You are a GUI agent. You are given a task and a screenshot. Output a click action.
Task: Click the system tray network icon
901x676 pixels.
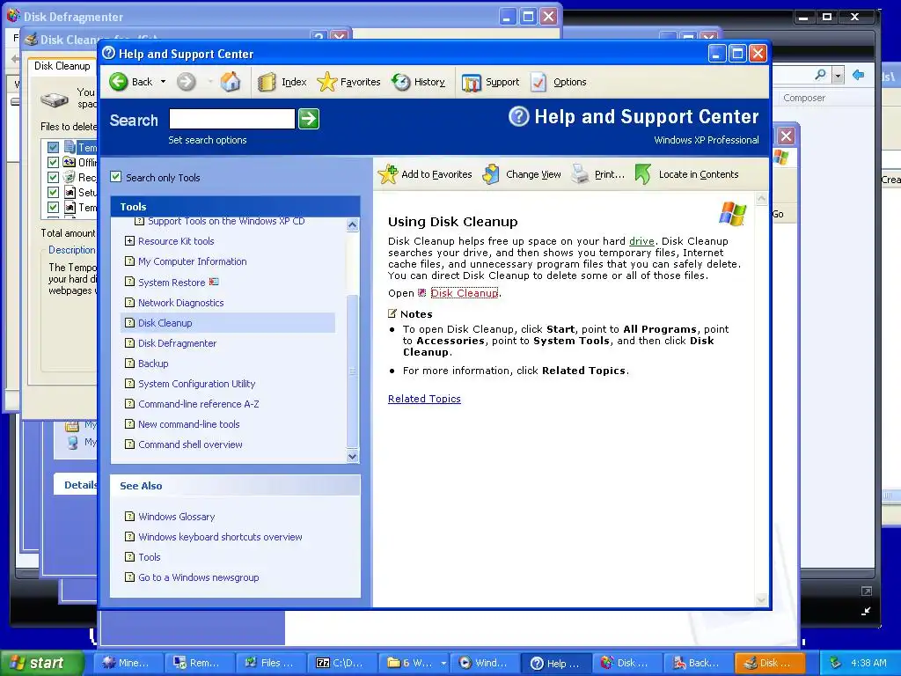(835, 663)
